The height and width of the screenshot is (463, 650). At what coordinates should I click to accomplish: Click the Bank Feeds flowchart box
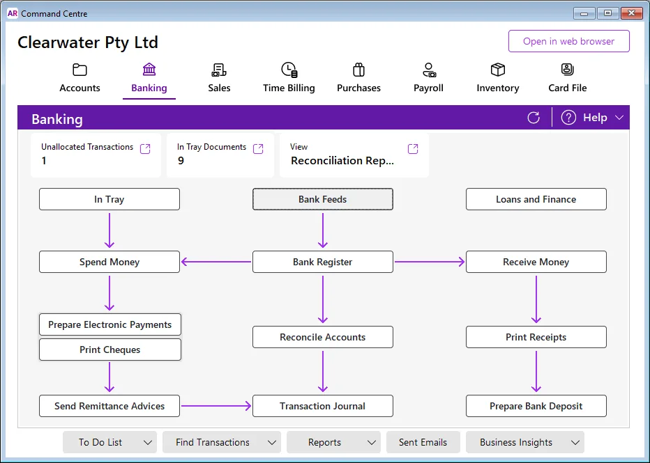(322, 199)
